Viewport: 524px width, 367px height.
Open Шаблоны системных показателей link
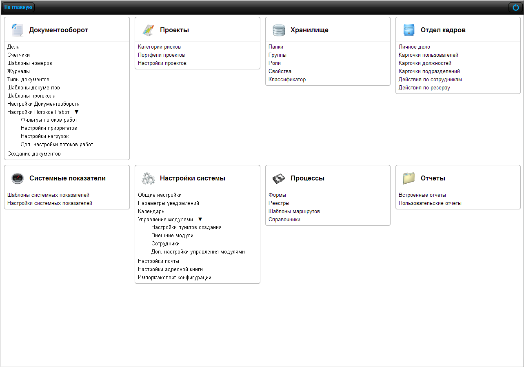[x=48, y=195]
